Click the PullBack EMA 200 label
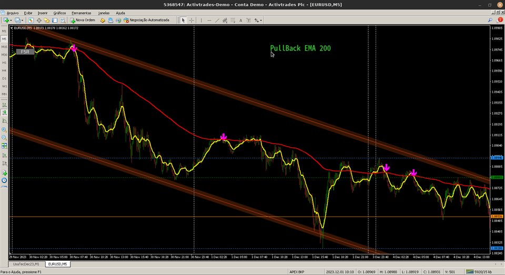 click(x=300, y=48)
